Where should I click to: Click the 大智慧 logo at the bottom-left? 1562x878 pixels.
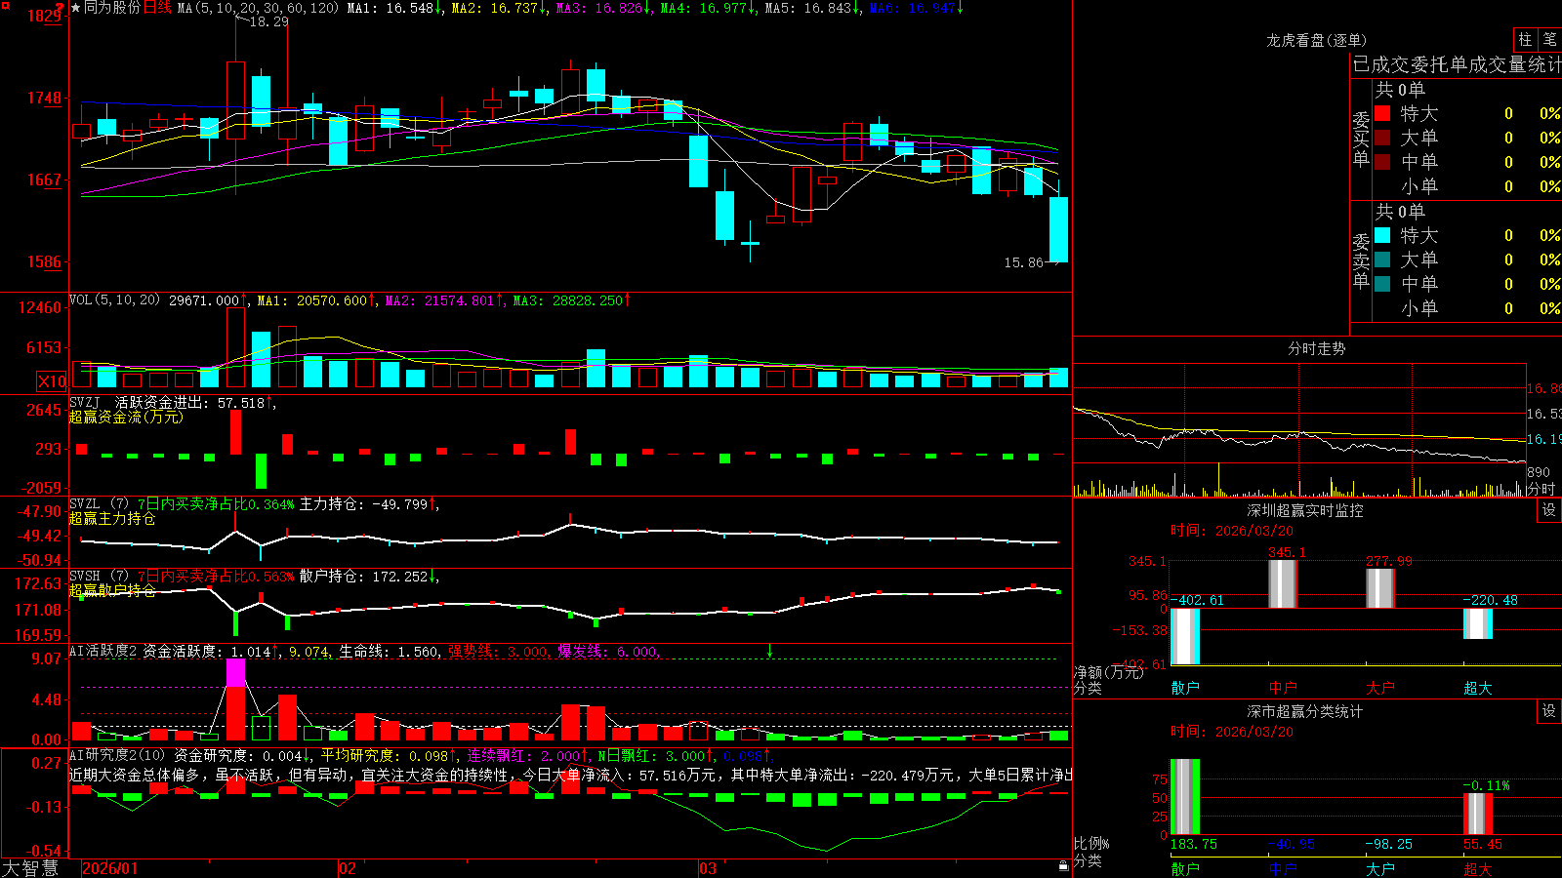30,868
